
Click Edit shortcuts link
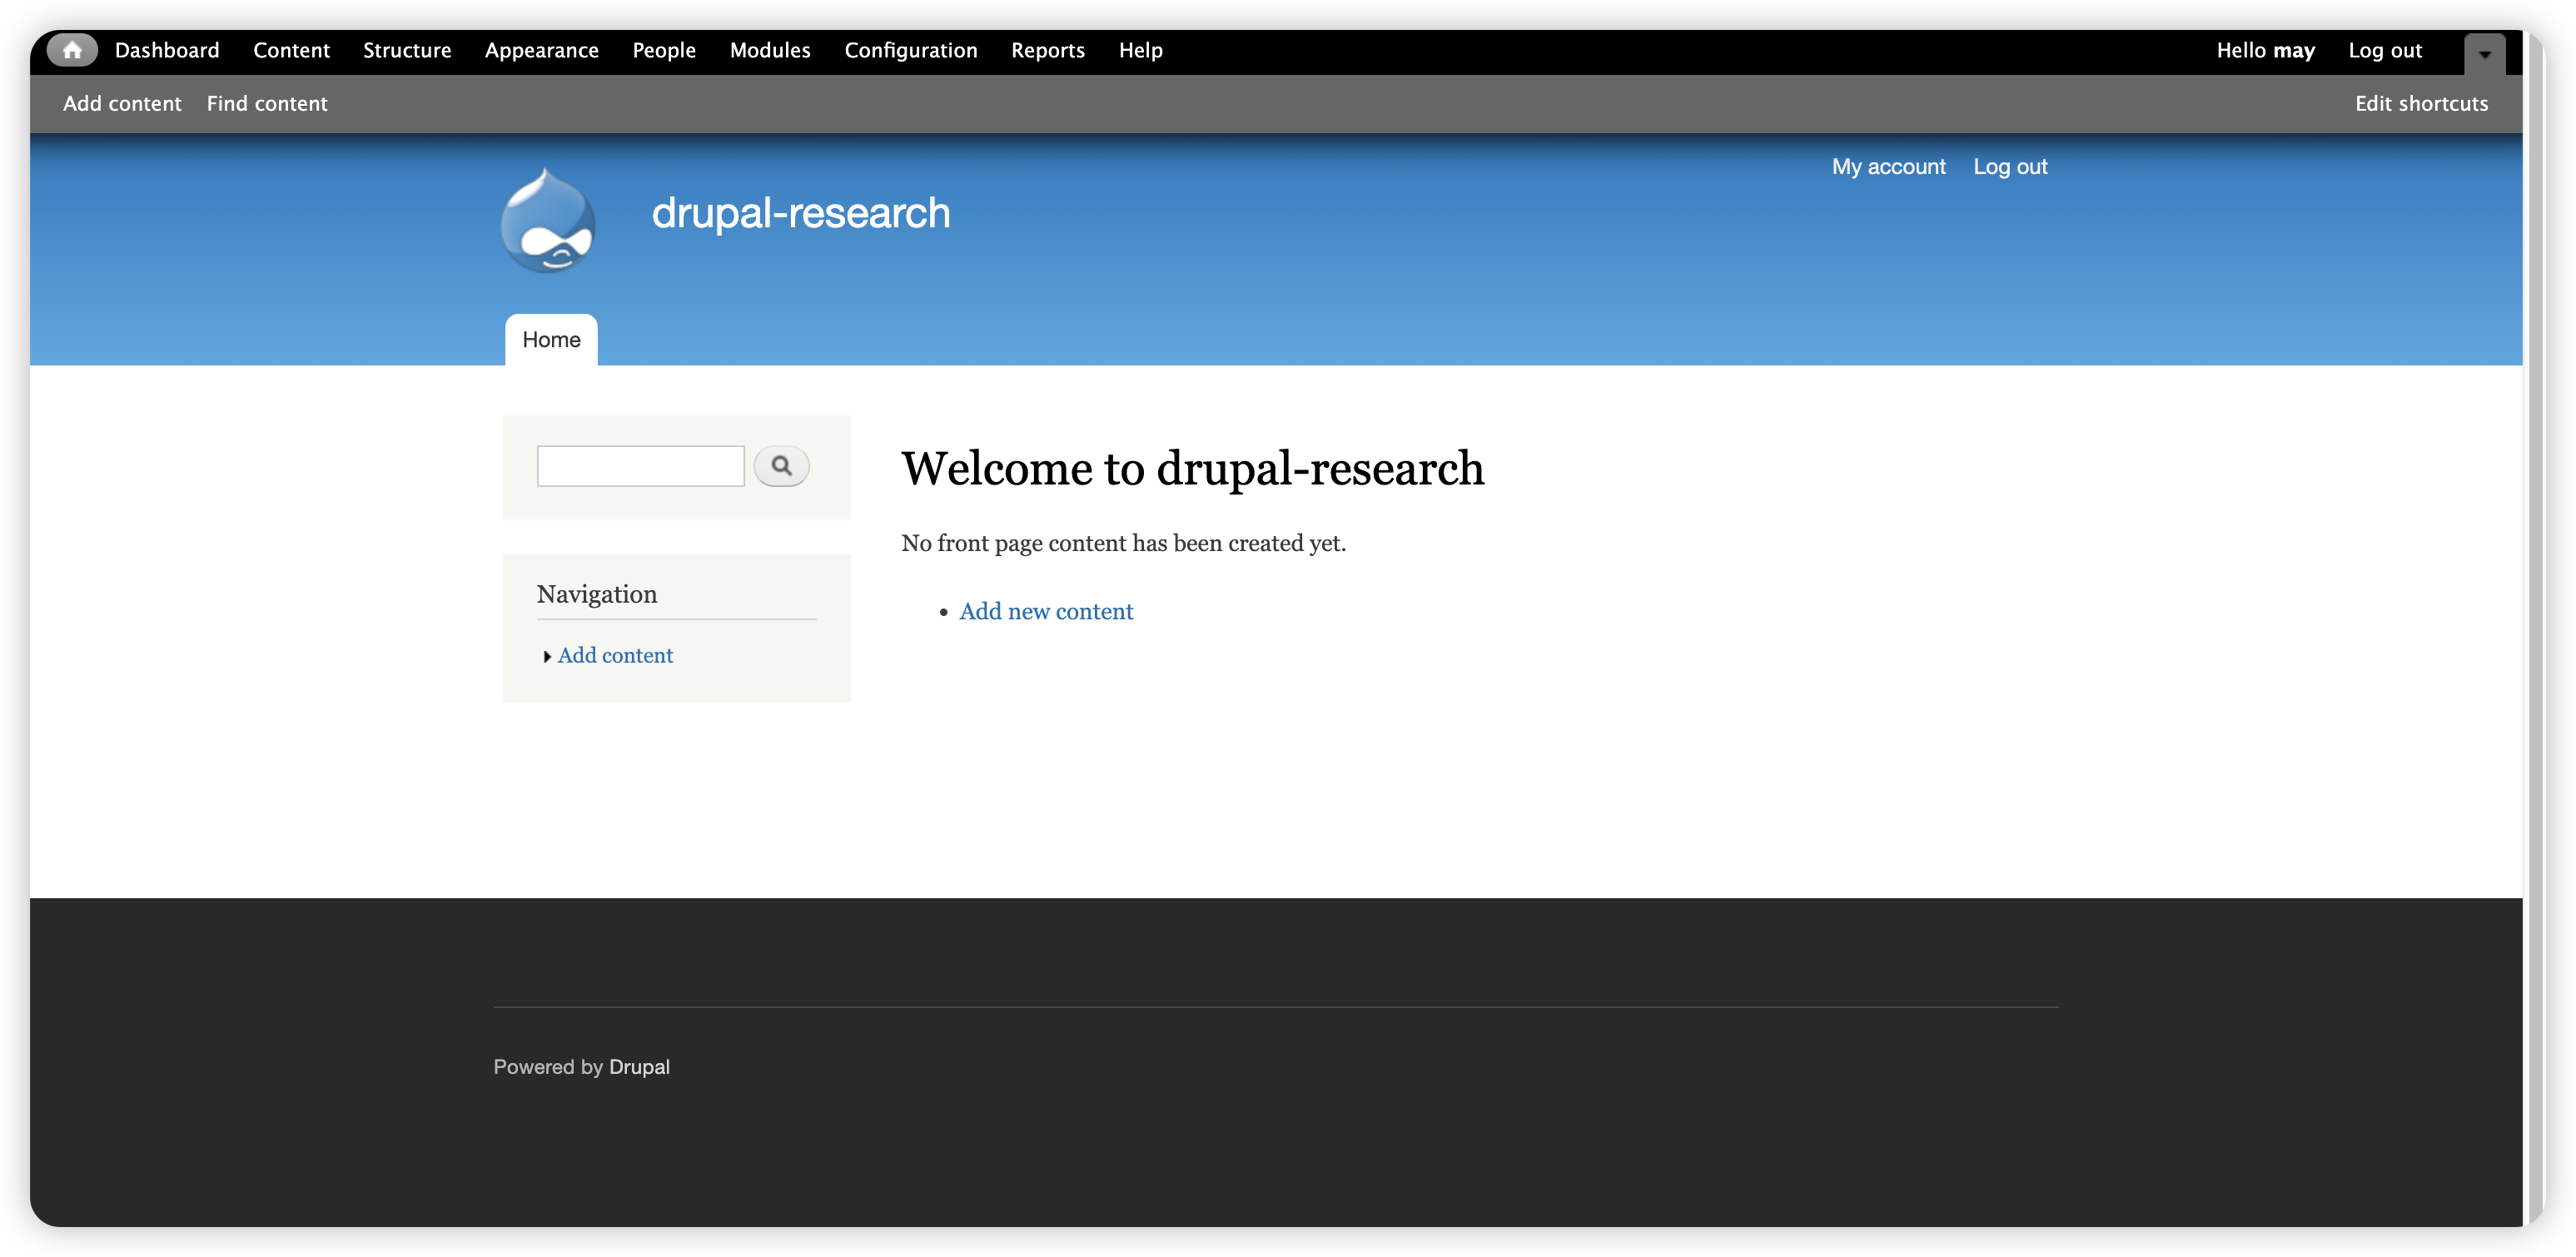point(2421,103)
